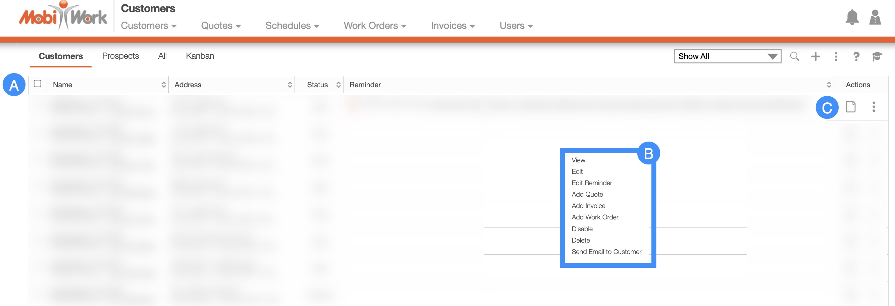Viewport: 895px width, 306px height.
Task: Click the MobiWork logo
Action: (x=63, y=16)
